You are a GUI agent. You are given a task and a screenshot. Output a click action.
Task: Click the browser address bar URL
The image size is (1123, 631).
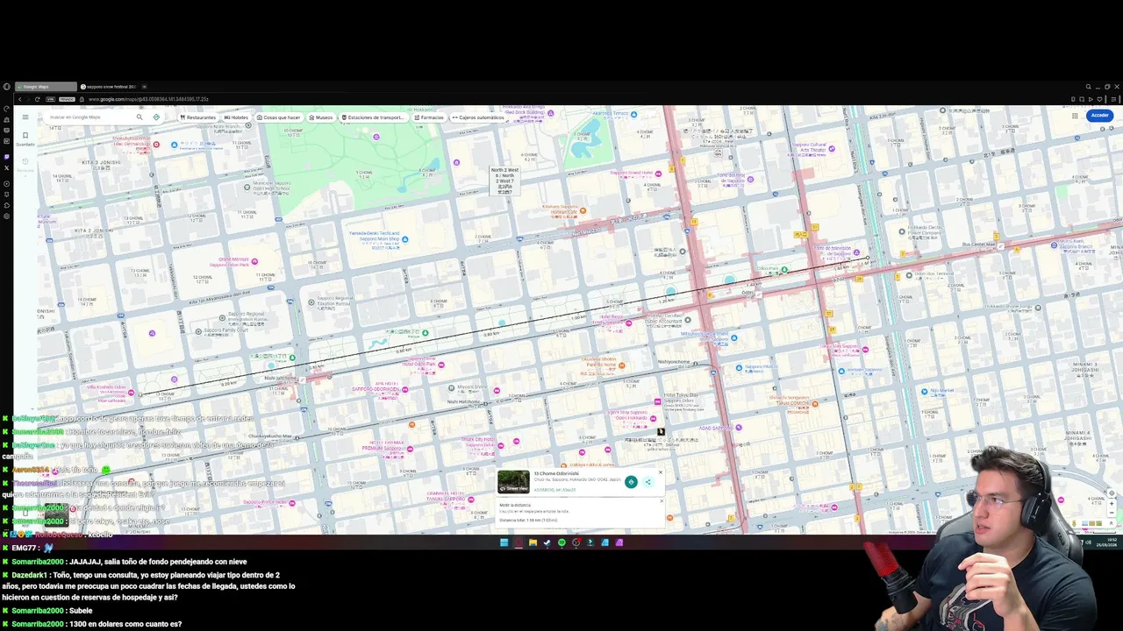[148, 99]
